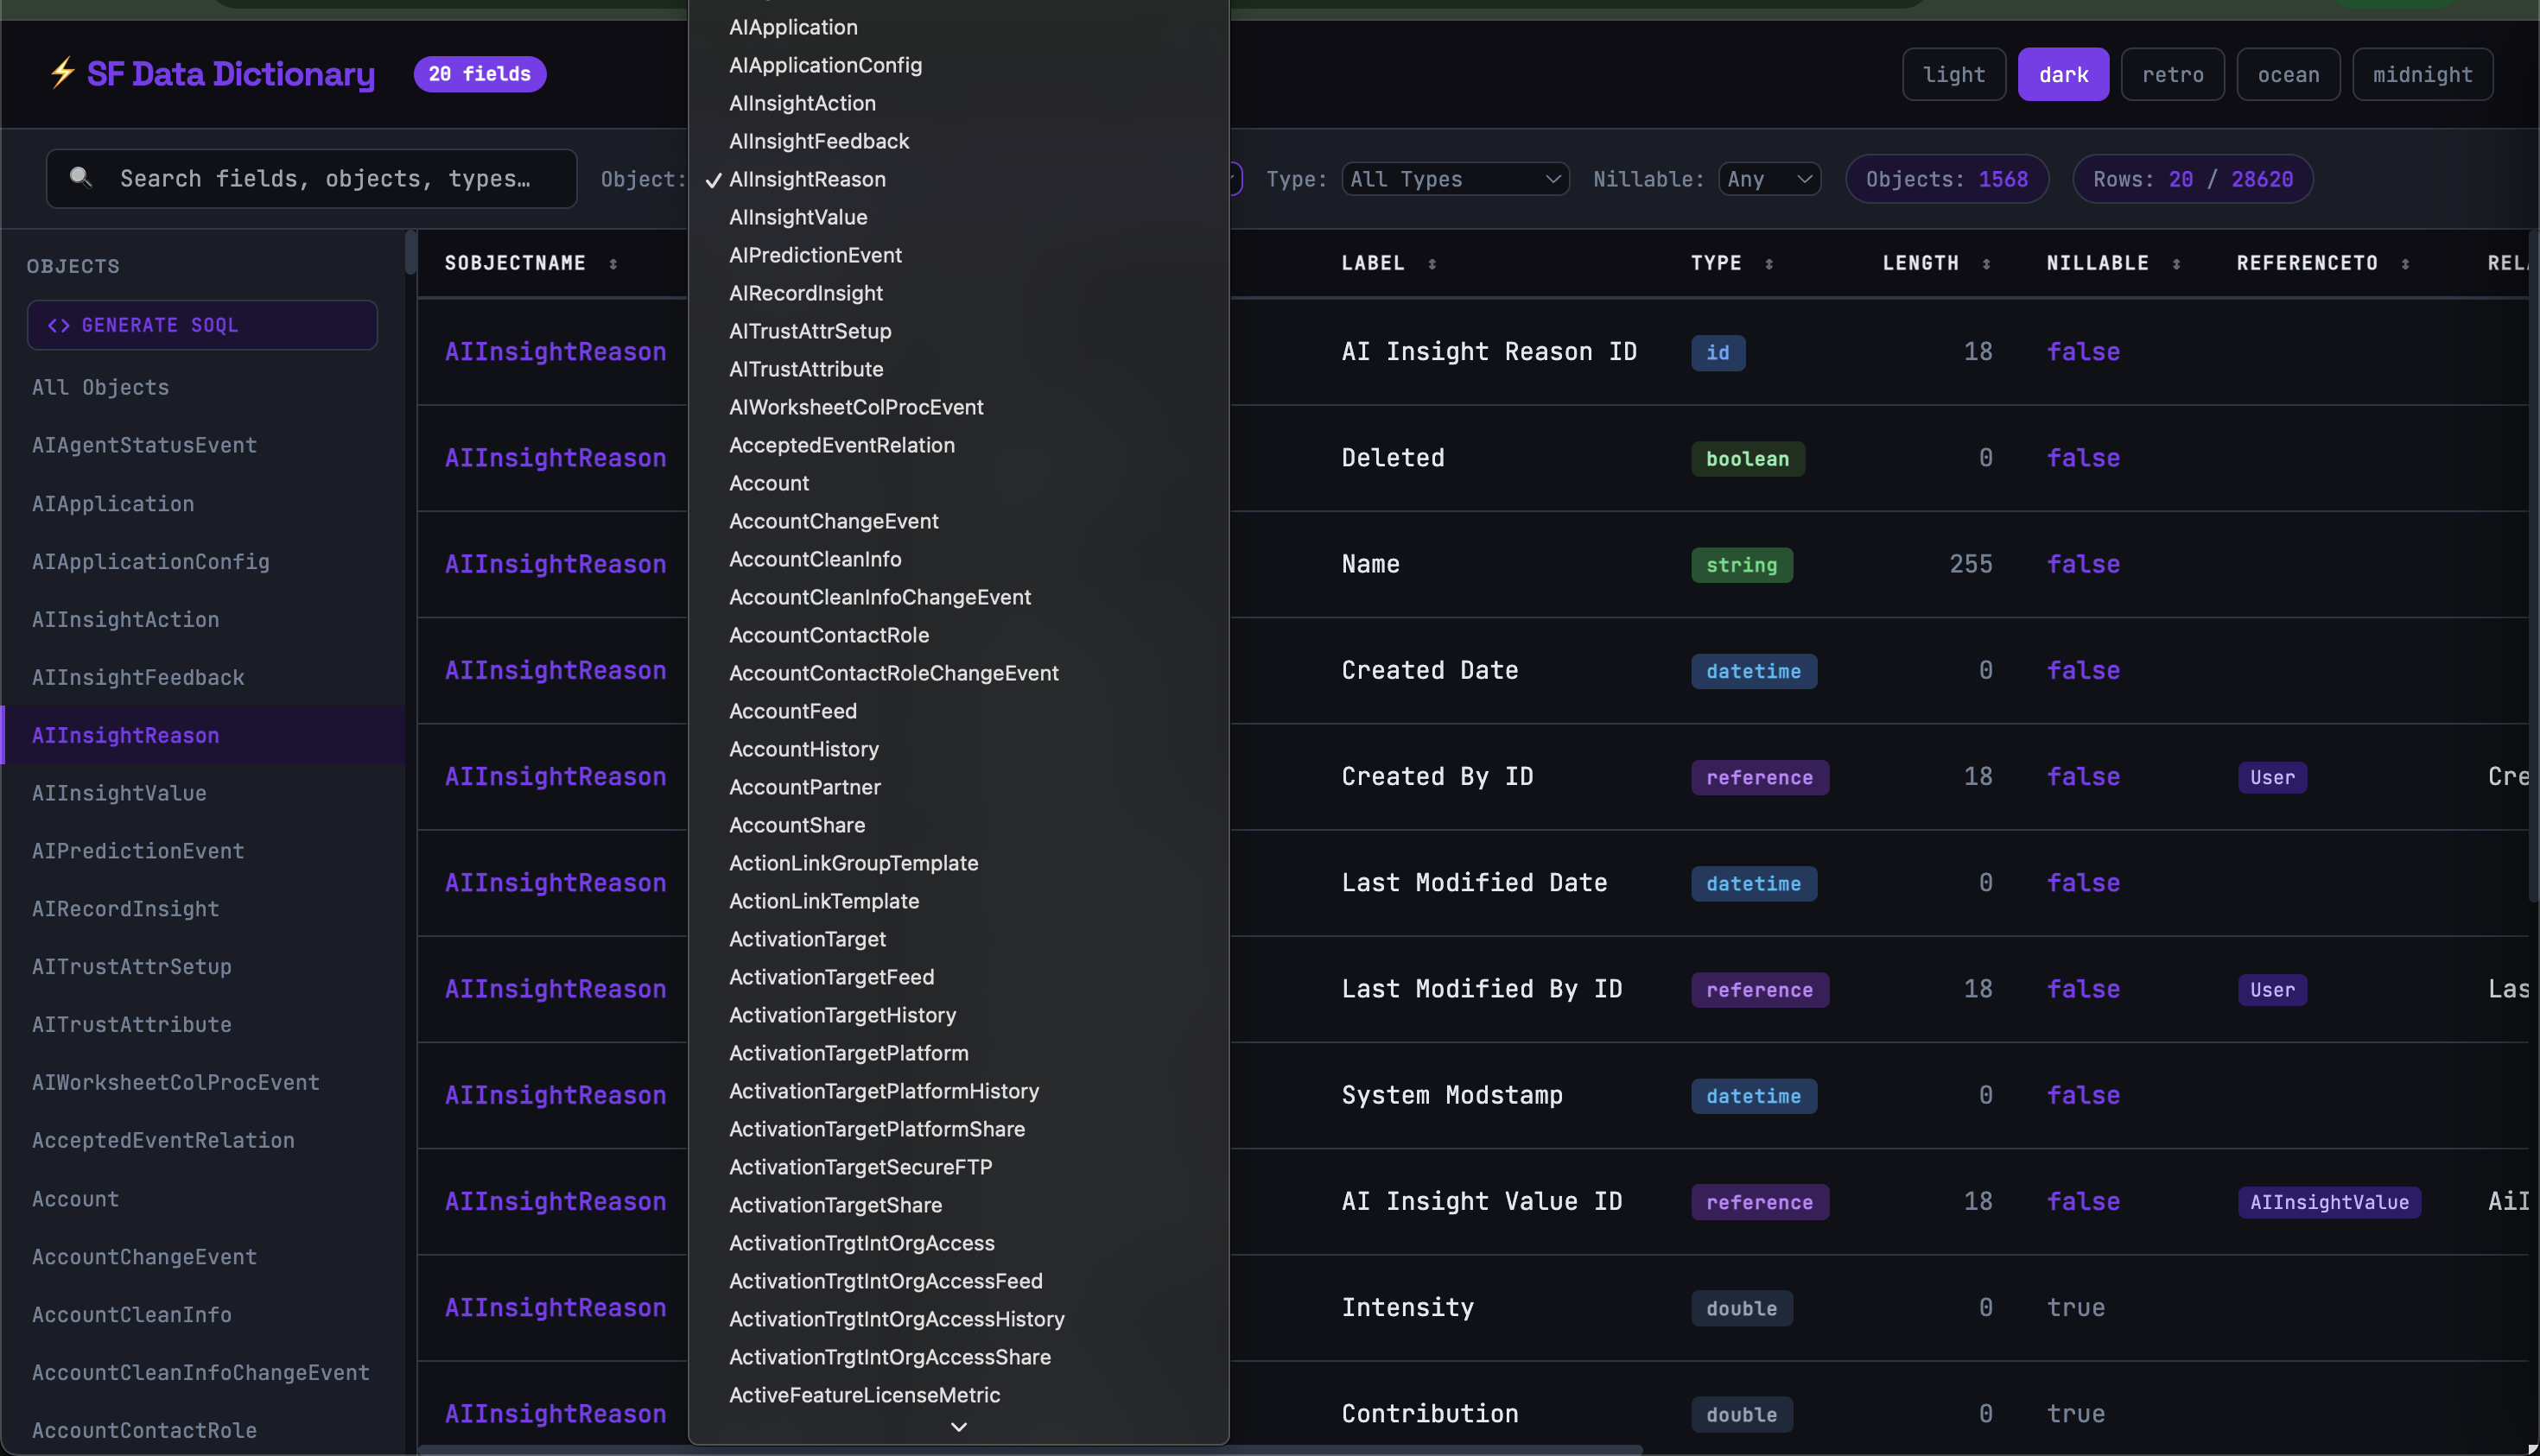
Task: Click the length value 255
Action: [1970, 564]
